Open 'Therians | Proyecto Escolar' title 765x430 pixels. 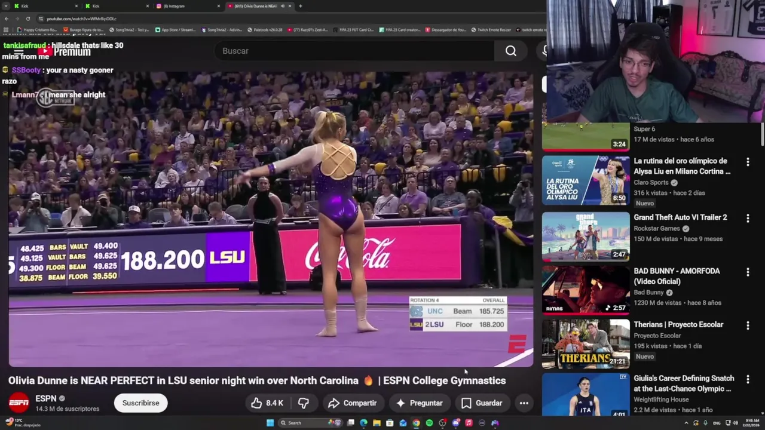tap(678, 325)
